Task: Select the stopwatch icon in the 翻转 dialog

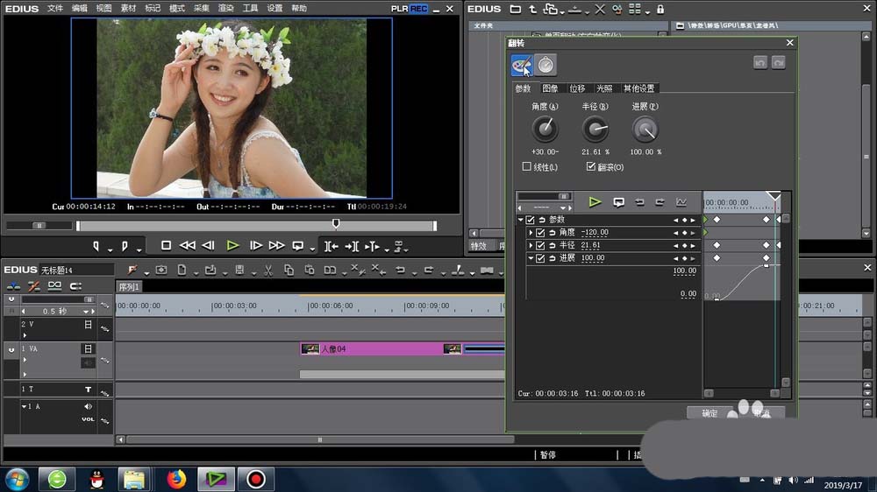Action: [x=545, y=65]
